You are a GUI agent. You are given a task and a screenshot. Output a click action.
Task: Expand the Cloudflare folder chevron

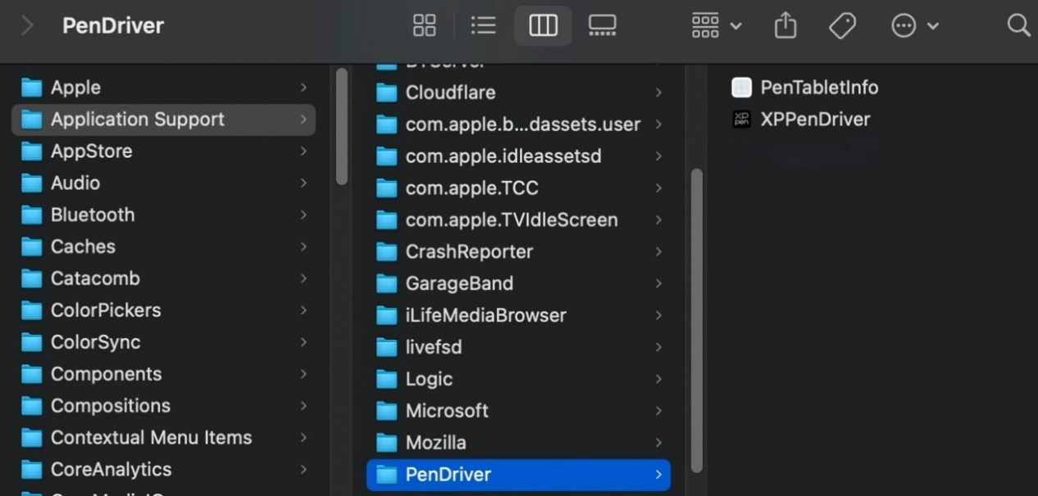point(658,93)
